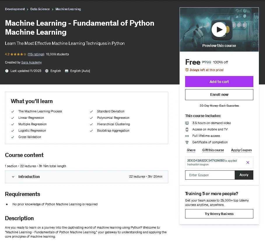
Task: Click Gift this course
Action: click(x=213, y=150)
